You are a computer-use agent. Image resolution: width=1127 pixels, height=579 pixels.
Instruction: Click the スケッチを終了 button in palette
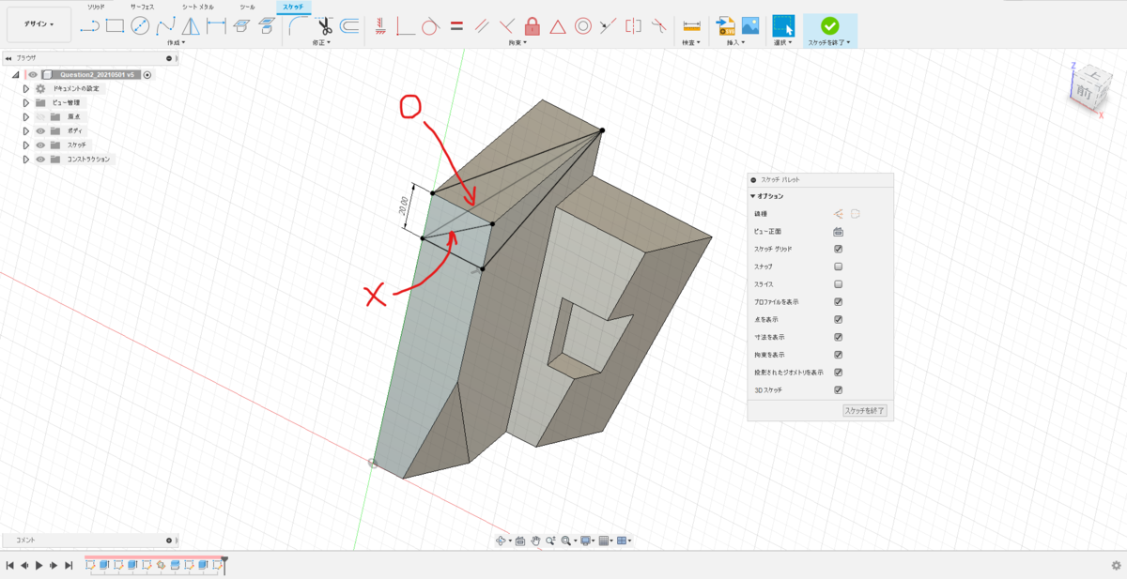click(864, 410)
